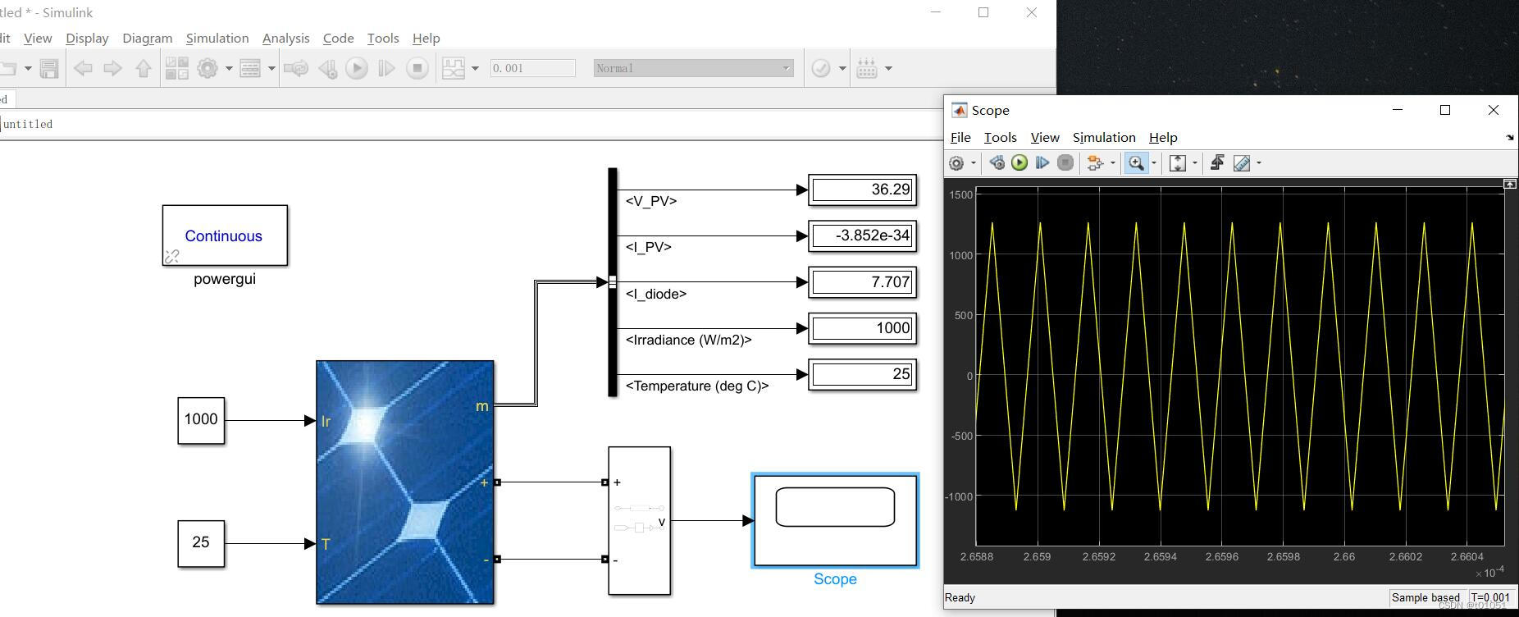Image resolution: width=1519 pixels, height=617 pixels.
Task: Select the 1000 irradiance constant block
Action: coord(201,420)
